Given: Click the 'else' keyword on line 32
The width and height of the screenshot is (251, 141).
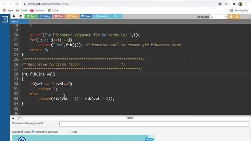Looking at the screenshot, I should pos(34,94).
